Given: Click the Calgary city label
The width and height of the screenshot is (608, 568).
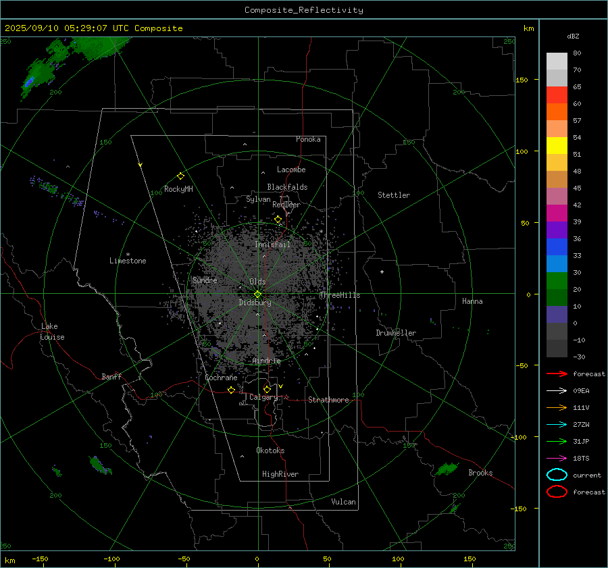Looking at the screenshot, I should click(x=263, y=397).
